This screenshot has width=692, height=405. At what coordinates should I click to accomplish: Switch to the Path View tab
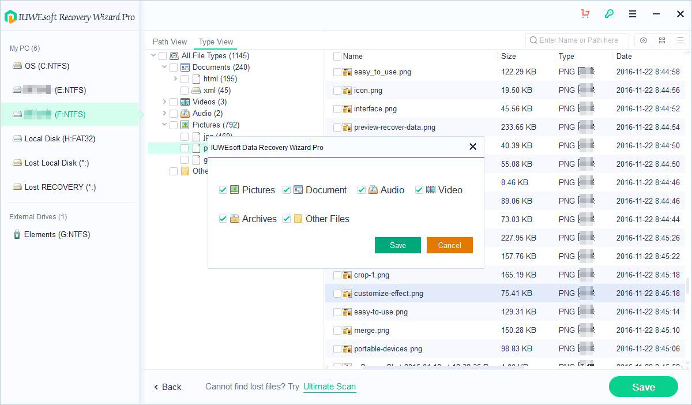click(x=170, y=42)
